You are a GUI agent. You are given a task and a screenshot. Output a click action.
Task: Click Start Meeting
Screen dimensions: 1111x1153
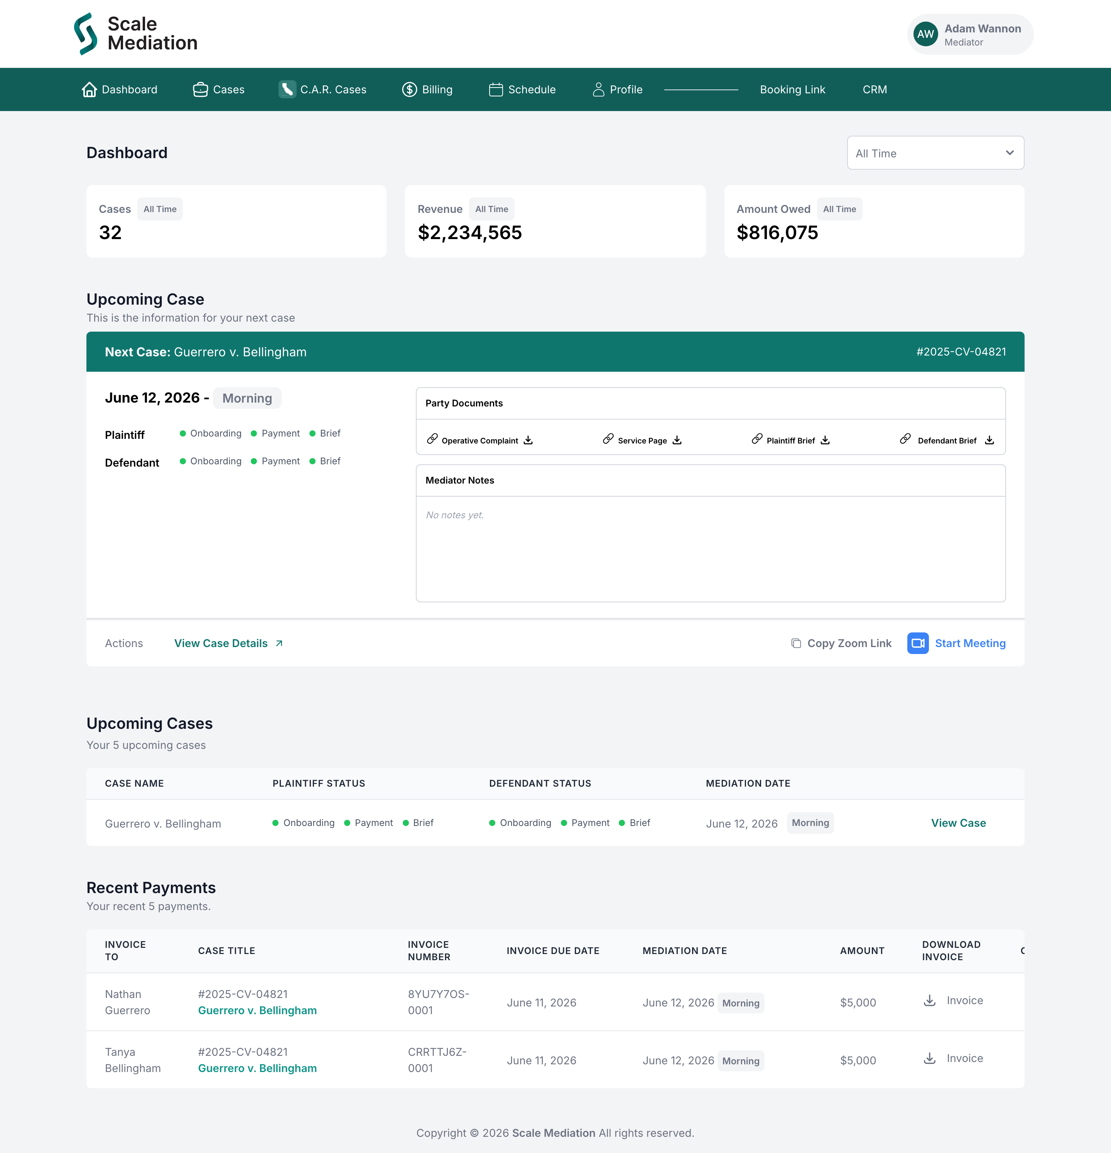(957, 643)
